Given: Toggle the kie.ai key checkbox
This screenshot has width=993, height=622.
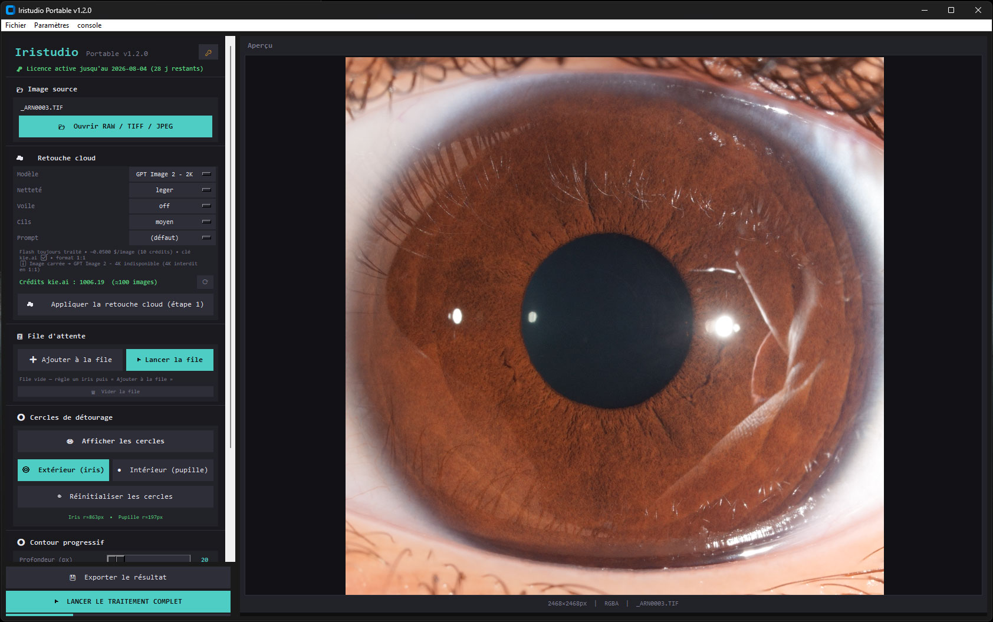Looking at the screenshot, I should [x=44, y=258].
